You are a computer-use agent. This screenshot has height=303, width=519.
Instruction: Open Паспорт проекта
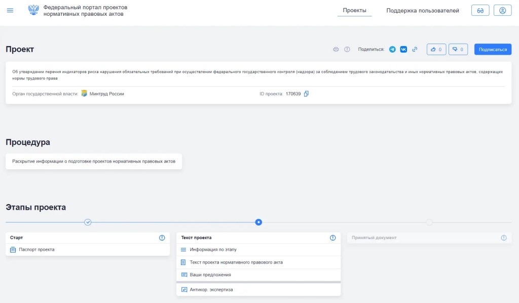point(88,250)
